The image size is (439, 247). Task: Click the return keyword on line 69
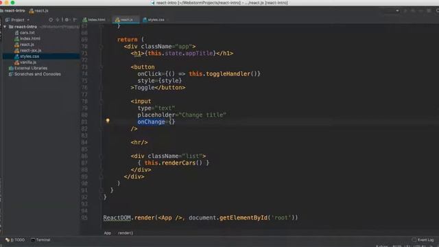pyautogui.click(x=128, y=40)
